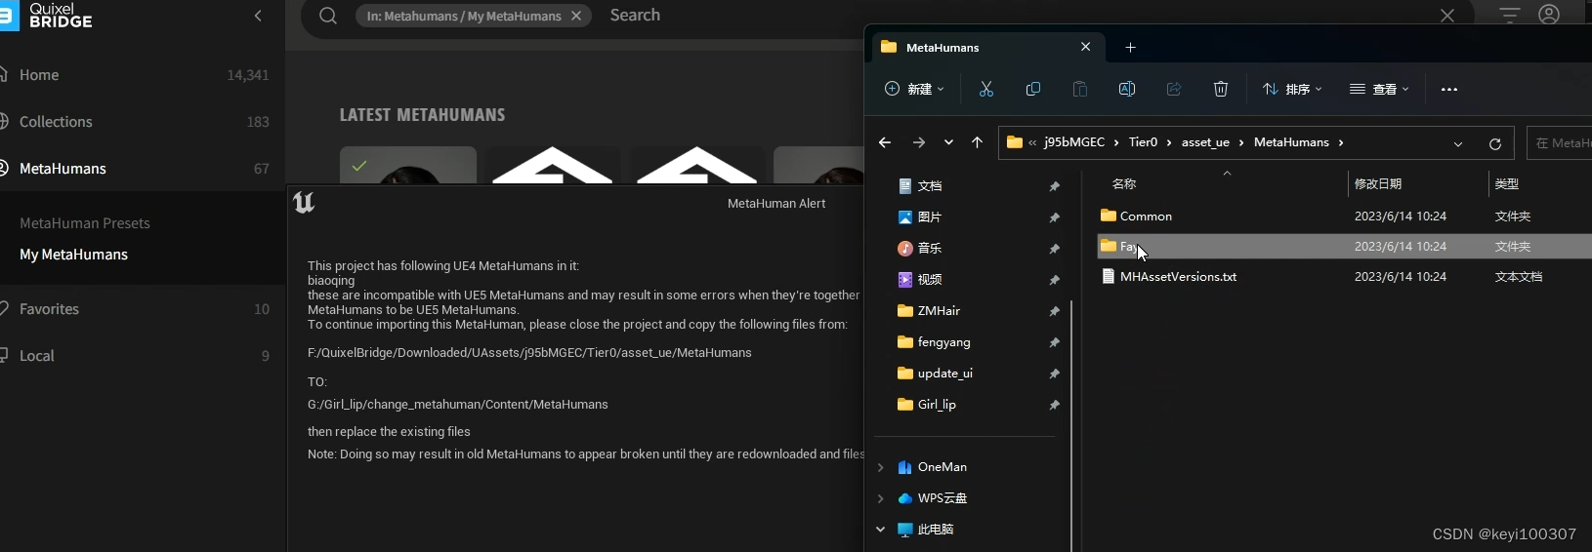Open the Explorer more options ellipsis
Viewport: 1592px width, 552px height.
[1449, 89]
